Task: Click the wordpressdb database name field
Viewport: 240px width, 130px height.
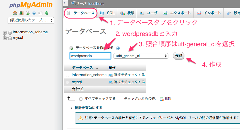Action: click(x=90, y=56)
